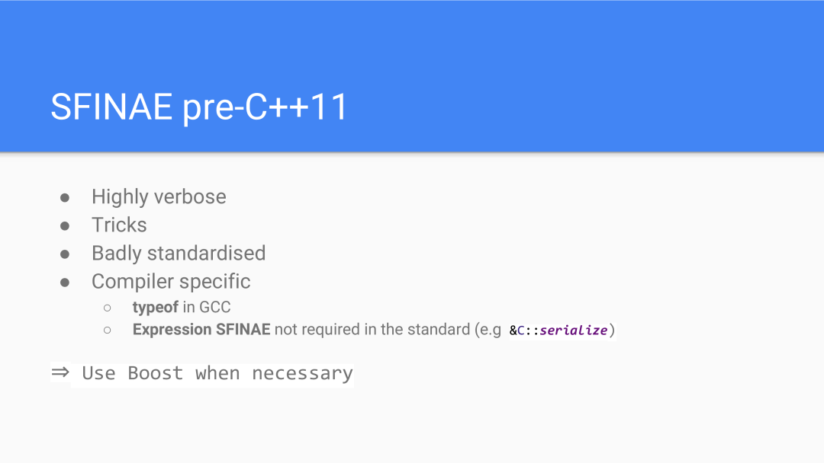This screenshot has width=824, height=463.
Task: Click the "Compiler specific" bullet text
Action: click(x=171, y=281)
